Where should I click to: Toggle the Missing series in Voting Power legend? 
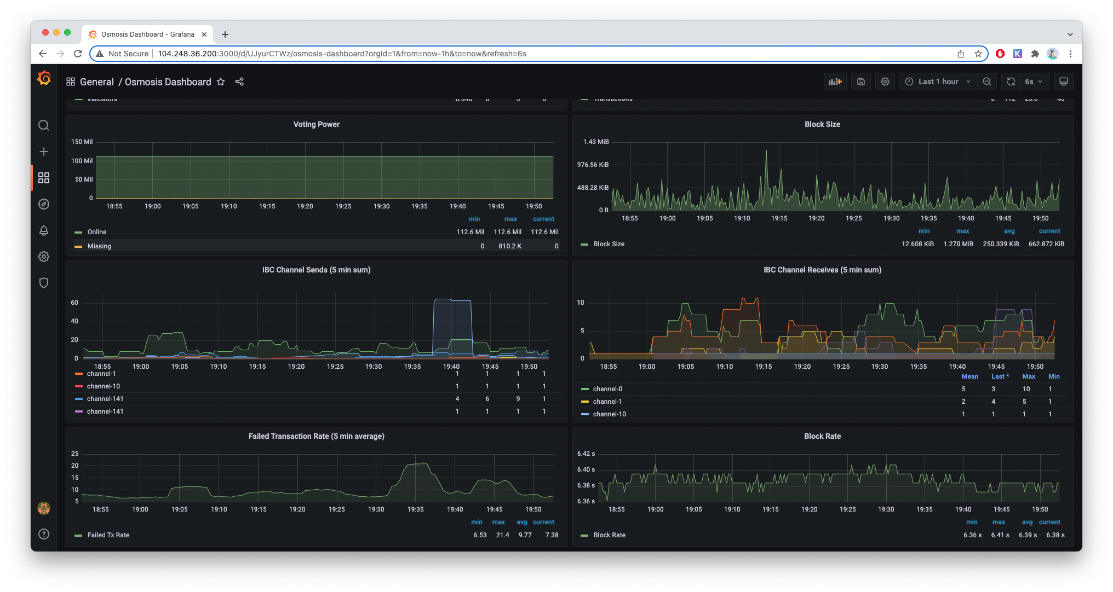pyautogui.click(x=99, y=246)
